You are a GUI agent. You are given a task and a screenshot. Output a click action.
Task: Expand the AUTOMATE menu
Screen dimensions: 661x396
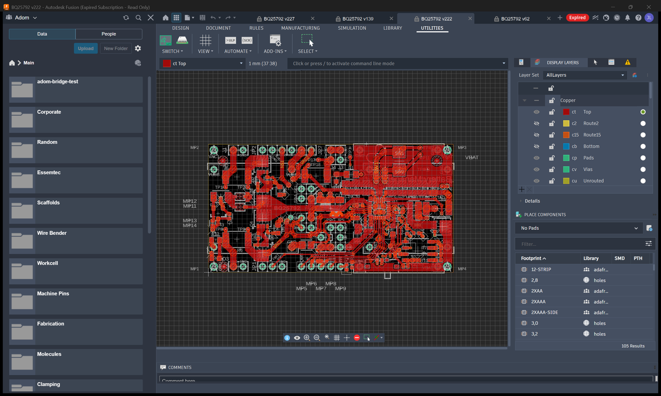pyautogui.click(x=238, y=51)
